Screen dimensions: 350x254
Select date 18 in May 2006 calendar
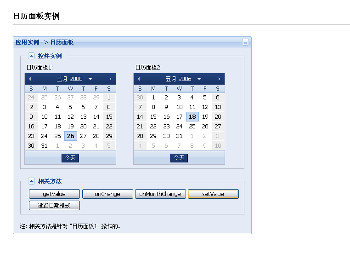pos(192,117)
